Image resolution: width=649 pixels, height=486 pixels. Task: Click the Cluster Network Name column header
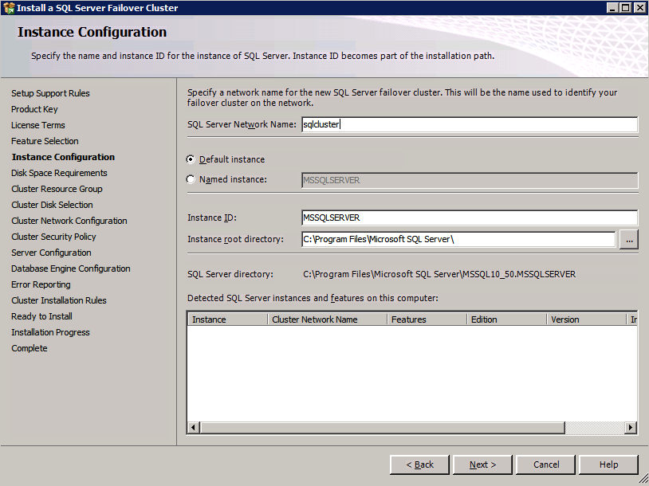tap(328, 319)
